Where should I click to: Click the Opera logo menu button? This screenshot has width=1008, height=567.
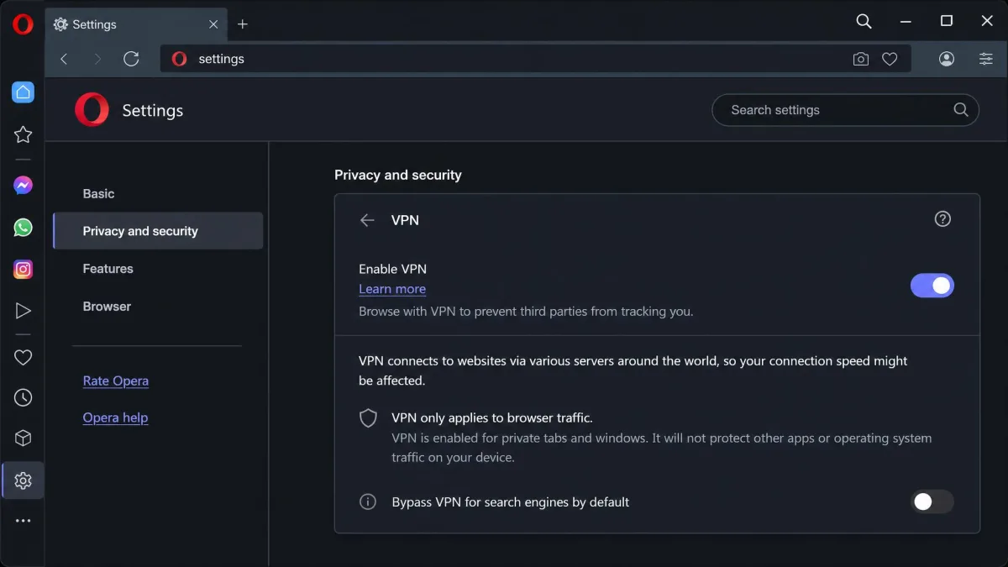pyautogui.click(x=23, y=24)
